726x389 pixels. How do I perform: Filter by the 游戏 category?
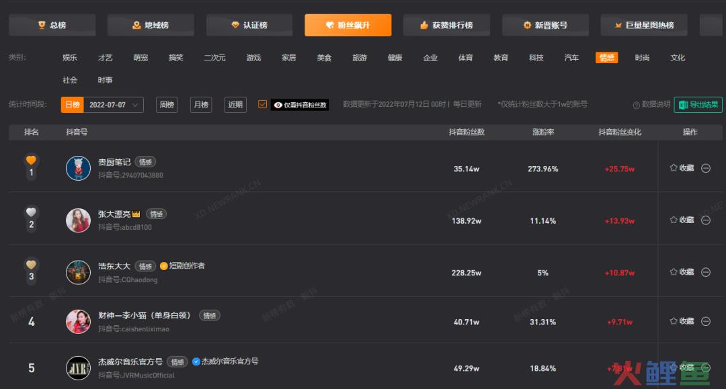coord(253,58)
